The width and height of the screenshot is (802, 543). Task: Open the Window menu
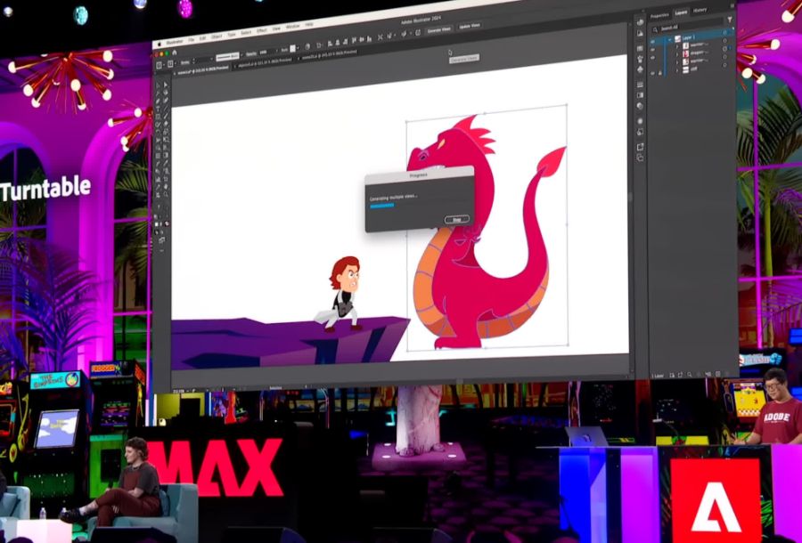[292, 26]
